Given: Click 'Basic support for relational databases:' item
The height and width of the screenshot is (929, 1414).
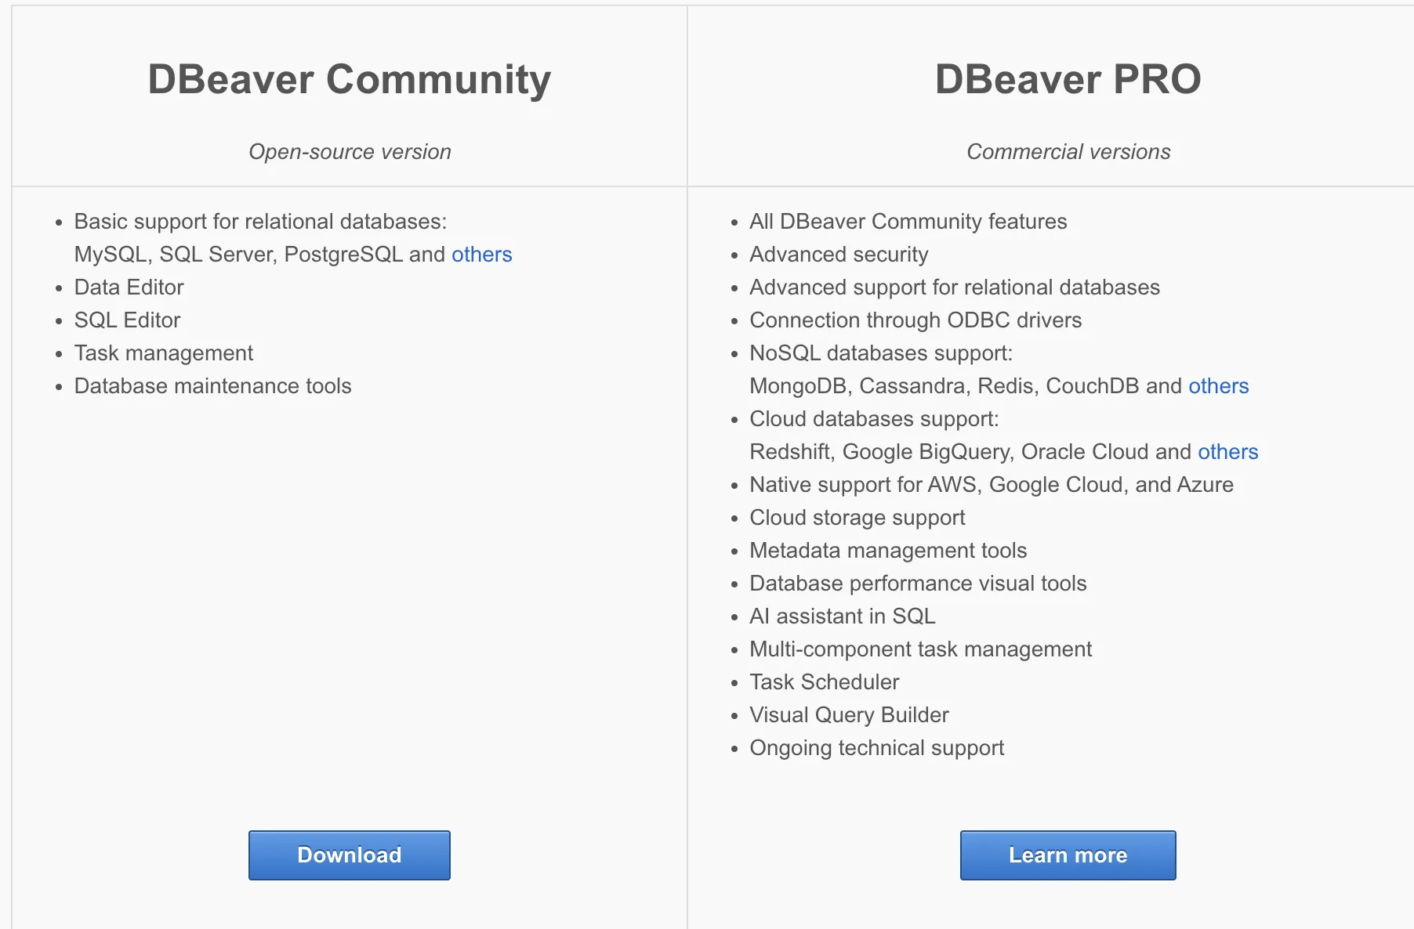Looking at the screenshot, I should (260, 222).
